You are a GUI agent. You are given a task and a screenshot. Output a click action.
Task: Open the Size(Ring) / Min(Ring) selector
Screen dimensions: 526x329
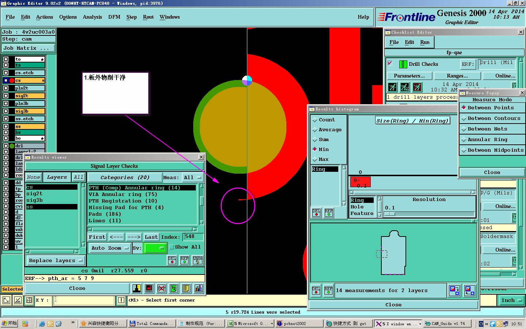coord(412,121)
